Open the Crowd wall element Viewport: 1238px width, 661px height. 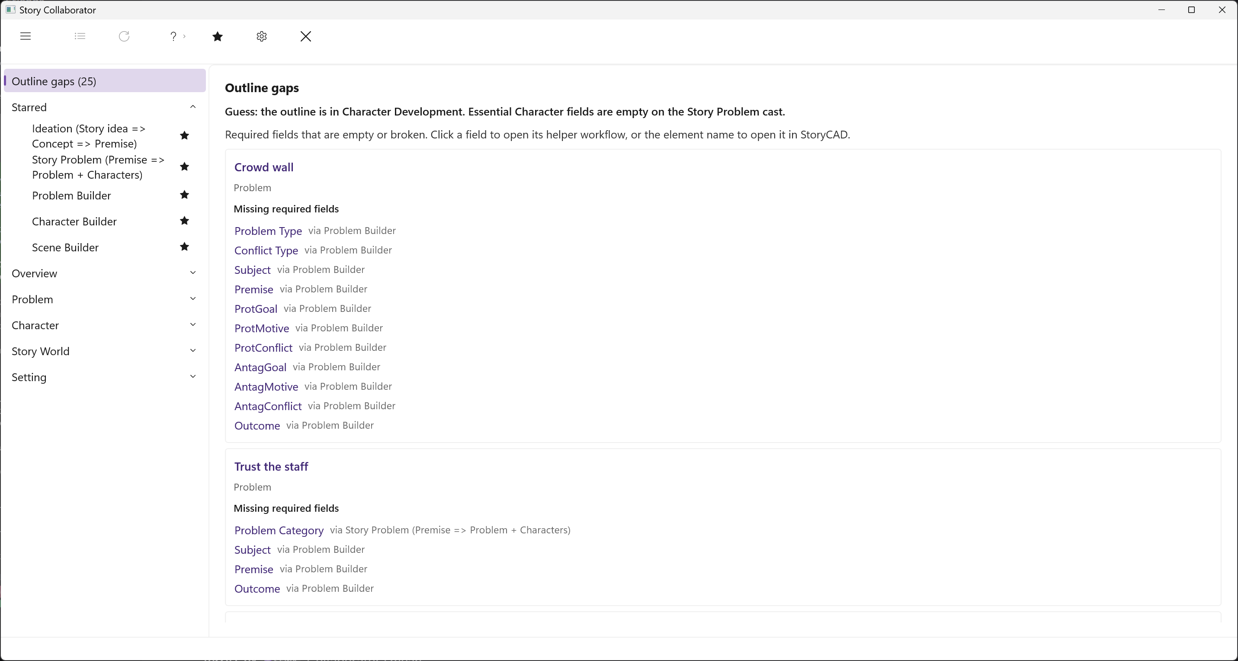(x=264, y=167)
